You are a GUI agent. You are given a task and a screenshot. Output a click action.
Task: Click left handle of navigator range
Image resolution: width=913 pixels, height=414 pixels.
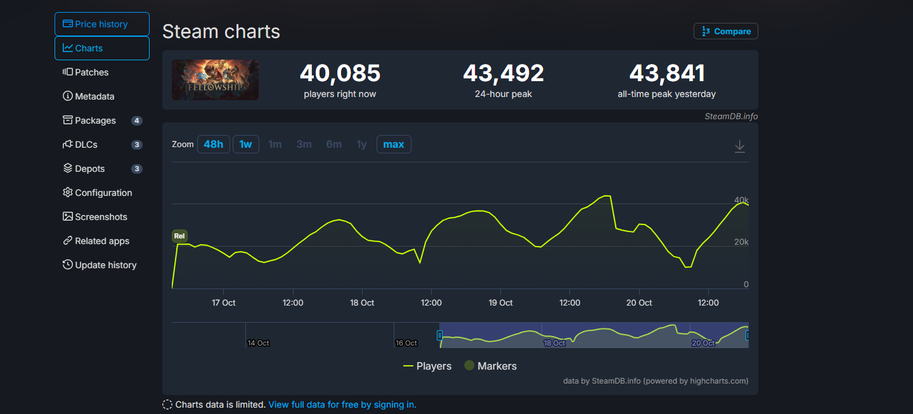(x=439, y=335)
